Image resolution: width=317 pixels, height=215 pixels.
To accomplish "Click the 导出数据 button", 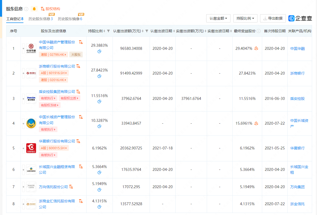I will [x=273, y=18].
